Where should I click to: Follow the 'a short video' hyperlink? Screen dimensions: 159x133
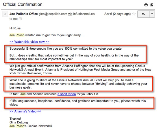coord(66,94)
